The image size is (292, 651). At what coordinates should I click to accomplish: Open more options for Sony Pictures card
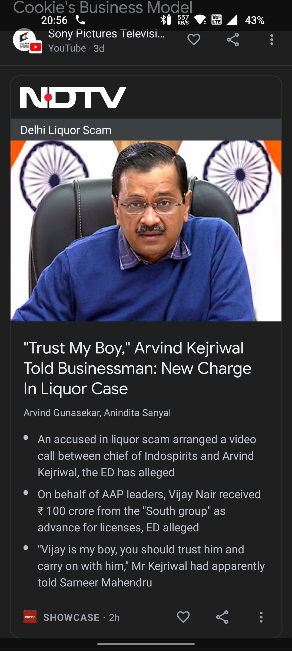[272, 40]
